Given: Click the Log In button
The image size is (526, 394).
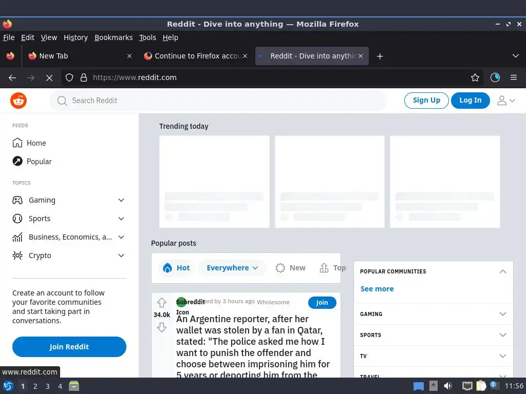Looking at the screenshot, I should (x=471, y=100).
